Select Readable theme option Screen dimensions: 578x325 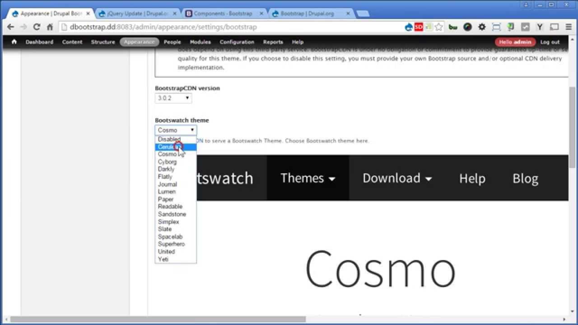[x=176, y=206]
